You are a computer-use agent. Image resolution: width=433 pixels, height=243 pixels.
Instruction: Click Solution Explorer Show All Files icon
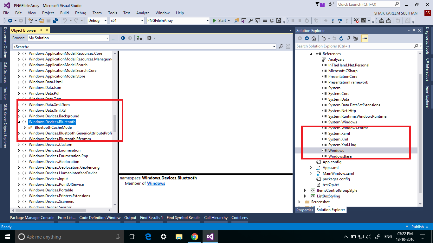point(355,38)
